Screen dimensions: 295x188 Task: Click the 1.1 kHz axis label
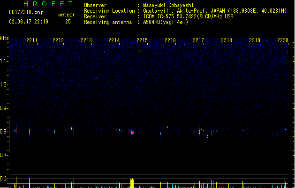click(4, 61)
